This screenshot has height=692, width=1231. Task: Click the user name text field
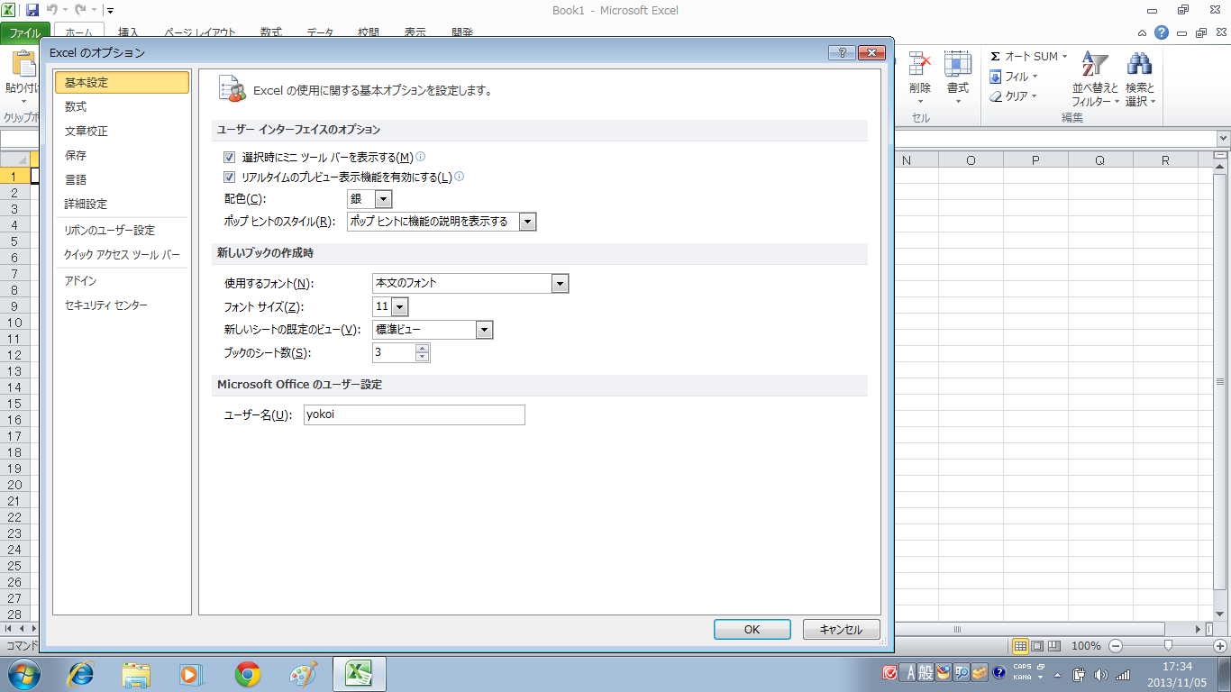(414, 415)
